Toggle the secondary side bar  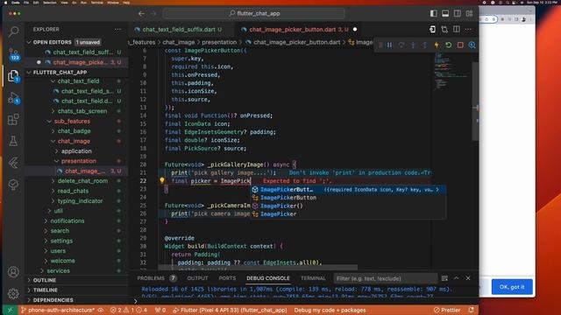[458, 14]
